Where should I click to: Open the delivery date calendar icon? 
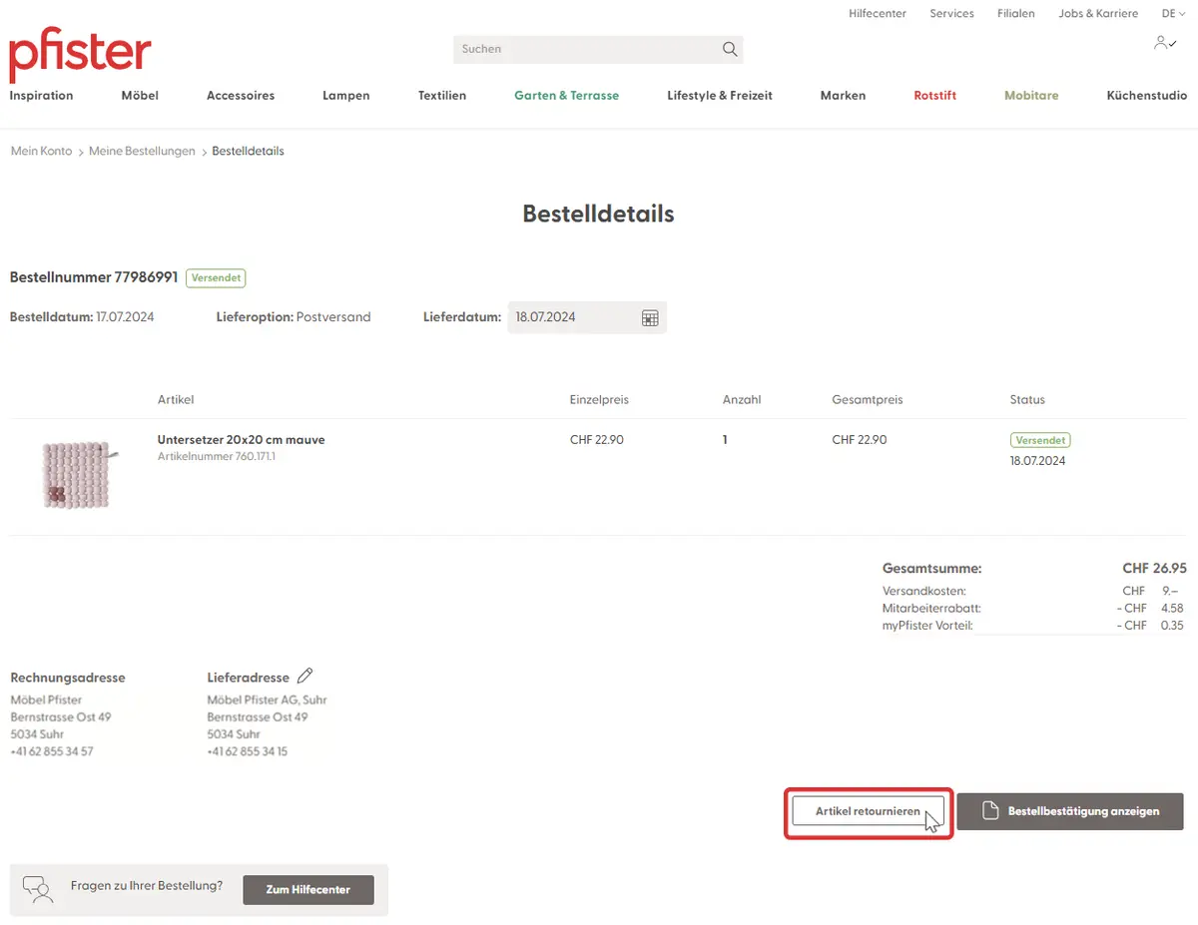coord(650,317)
